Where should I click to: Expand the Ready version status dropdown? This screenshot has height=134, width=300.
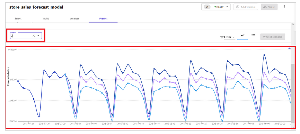click(x=227, y=7)
